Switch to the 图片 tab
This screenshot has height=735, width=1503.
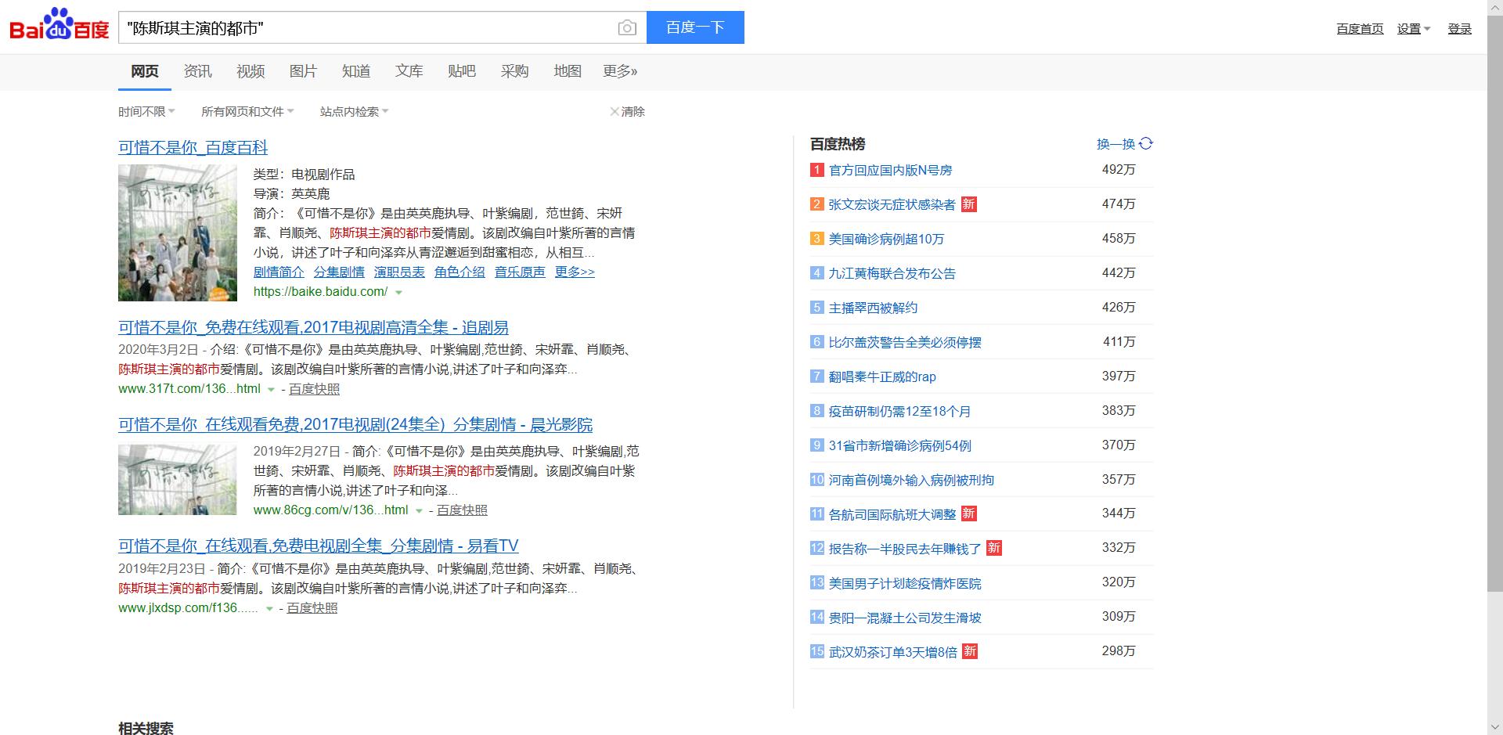click(303, 70)
